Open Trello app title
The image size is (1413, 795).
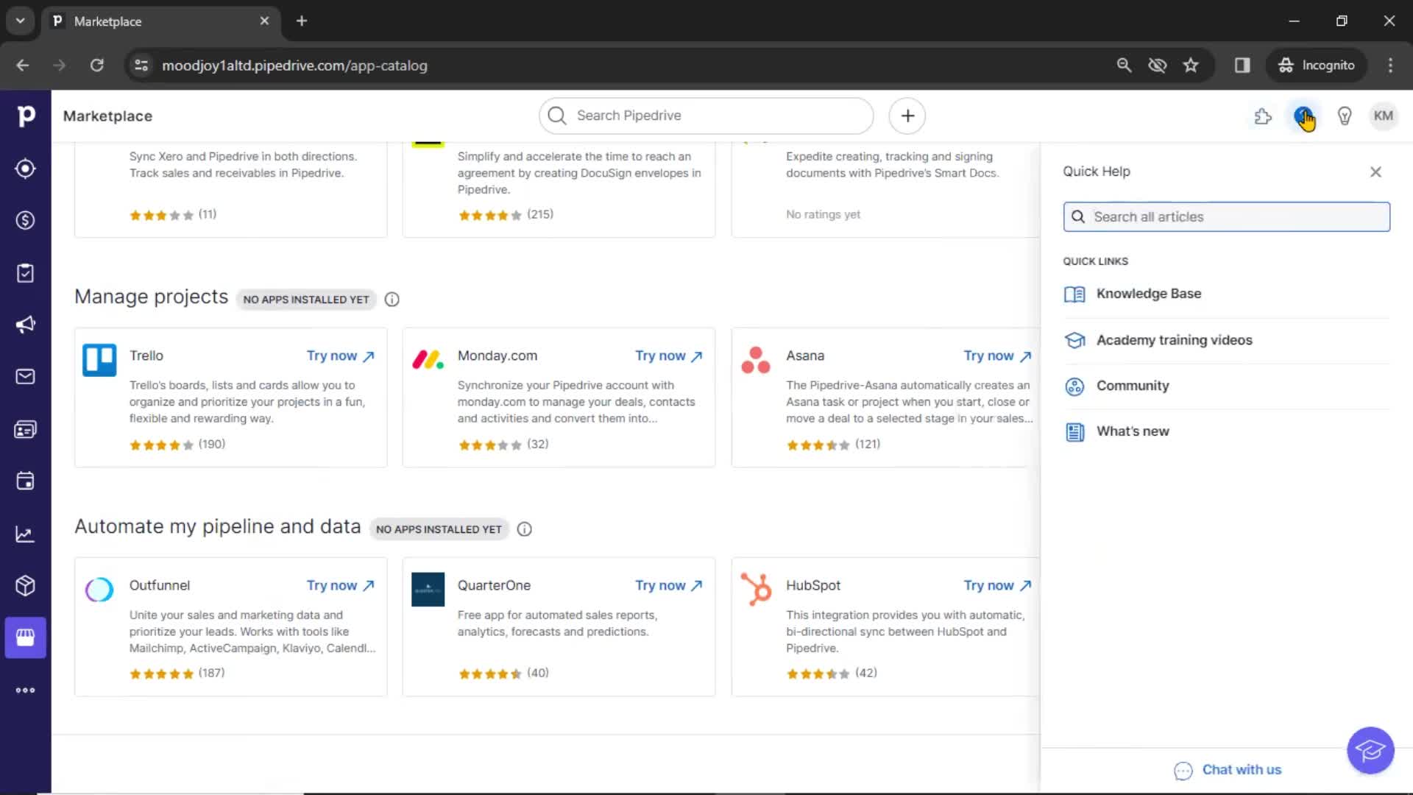pos(146,356)
